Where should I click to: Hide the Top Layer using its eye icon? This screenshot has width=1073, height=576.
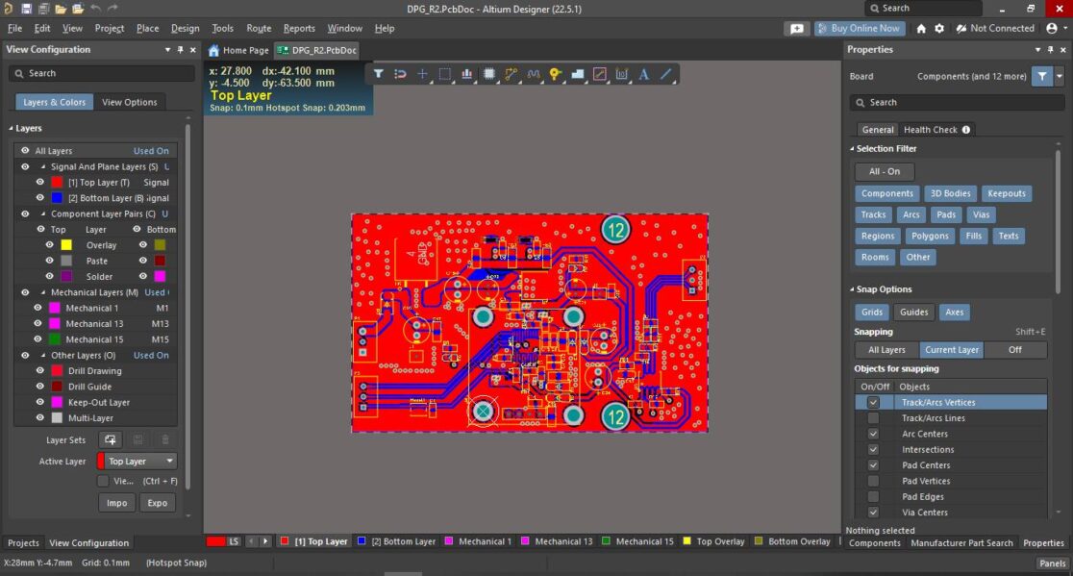coord(40,182)
